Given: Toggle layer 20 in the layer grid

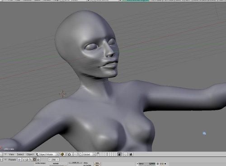Looking at the screenshot, I should coord(116,155).
